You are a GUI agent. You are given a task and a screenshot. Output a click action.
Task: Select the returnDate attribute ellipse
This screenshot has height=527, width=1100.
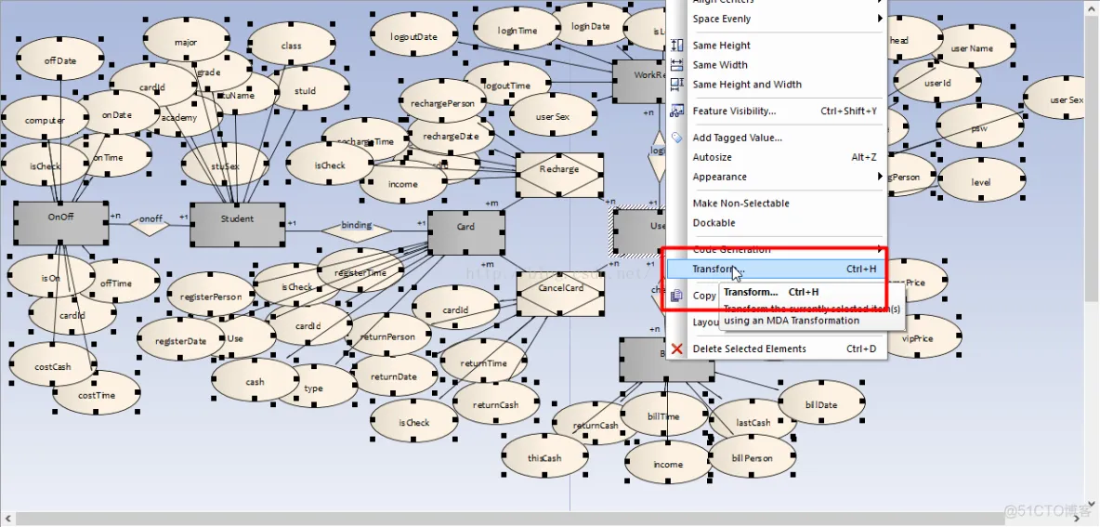394,375
